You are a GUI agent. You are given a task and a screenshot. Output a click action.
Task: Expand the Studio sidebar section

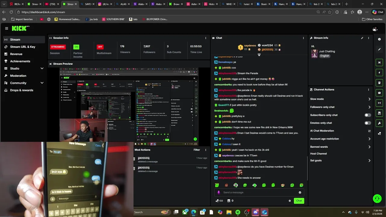(42, 68)
